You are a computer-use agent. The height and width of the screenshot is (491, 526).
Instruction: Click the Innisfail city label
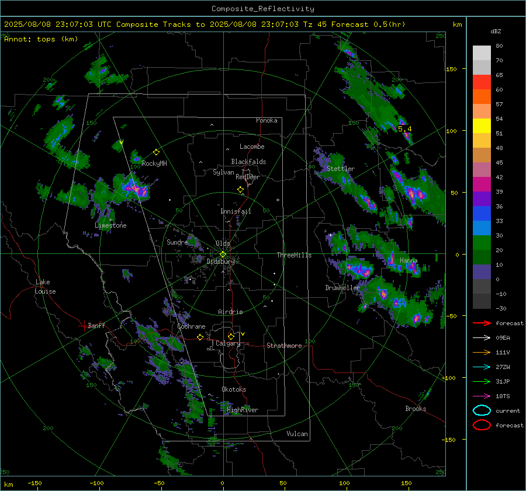click(x=236, y=211)
